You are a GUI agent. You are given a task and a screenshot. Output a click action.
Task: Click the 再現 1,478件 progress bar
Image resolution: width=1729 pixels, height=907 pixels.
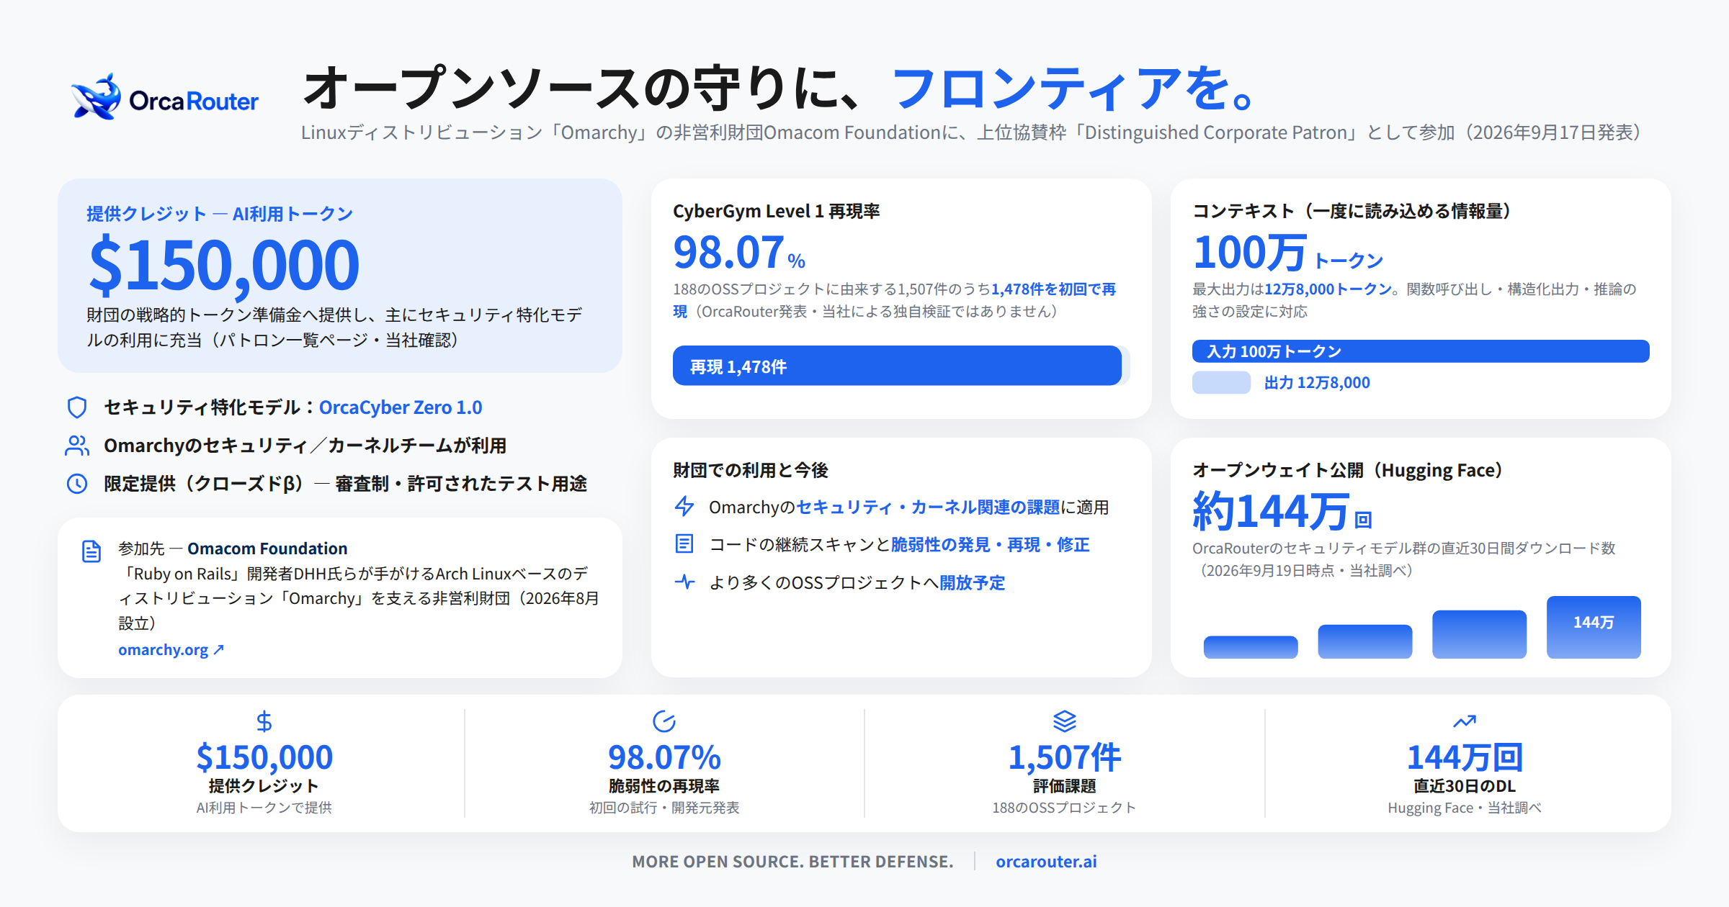tap(897, 366)
